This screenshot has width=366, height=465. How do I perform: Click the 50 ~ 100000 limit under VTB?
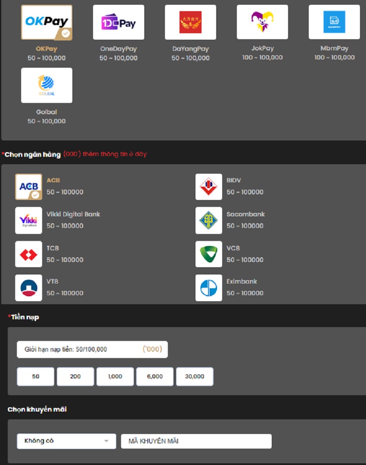(x=65, y=293)
